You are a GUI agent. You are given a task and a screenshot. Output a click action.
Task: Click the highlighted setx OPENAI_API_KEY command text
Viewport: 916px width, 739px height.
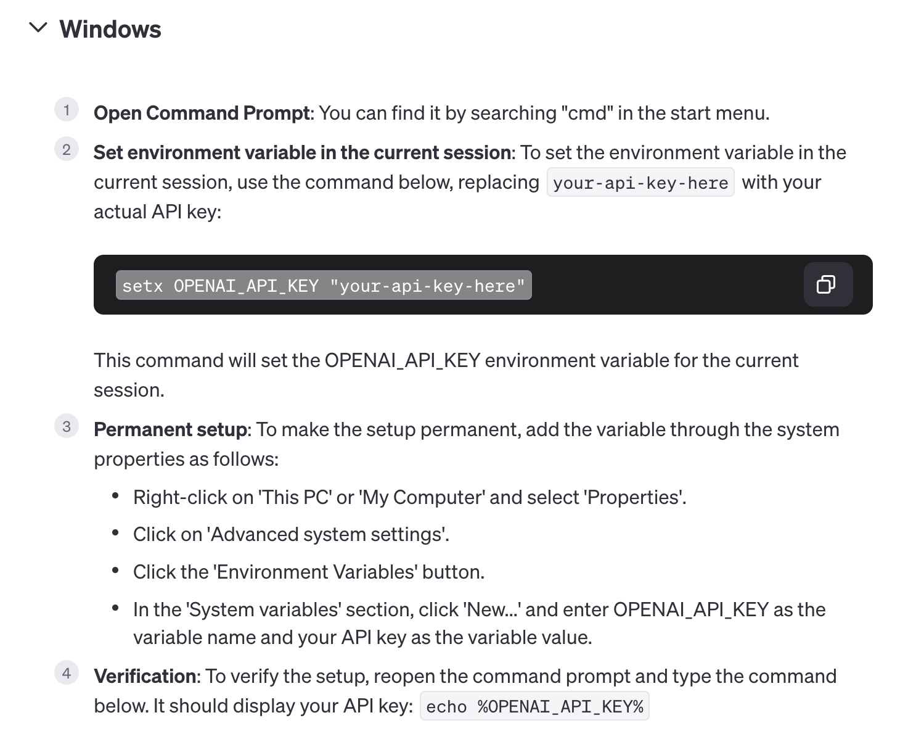pos(323,286)
